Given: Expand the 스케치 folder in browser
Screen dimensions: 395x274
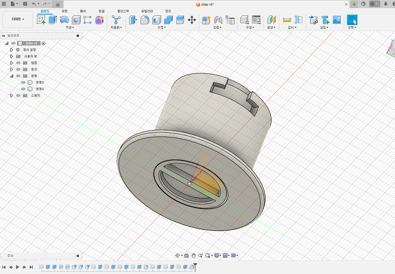Looking at the screenshot, I should pos(11,96).
